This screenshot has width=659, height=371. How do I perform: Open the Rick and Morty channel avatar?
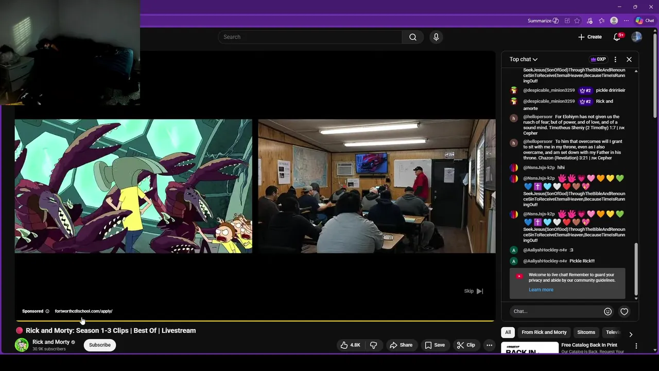[x=22, y=345]
